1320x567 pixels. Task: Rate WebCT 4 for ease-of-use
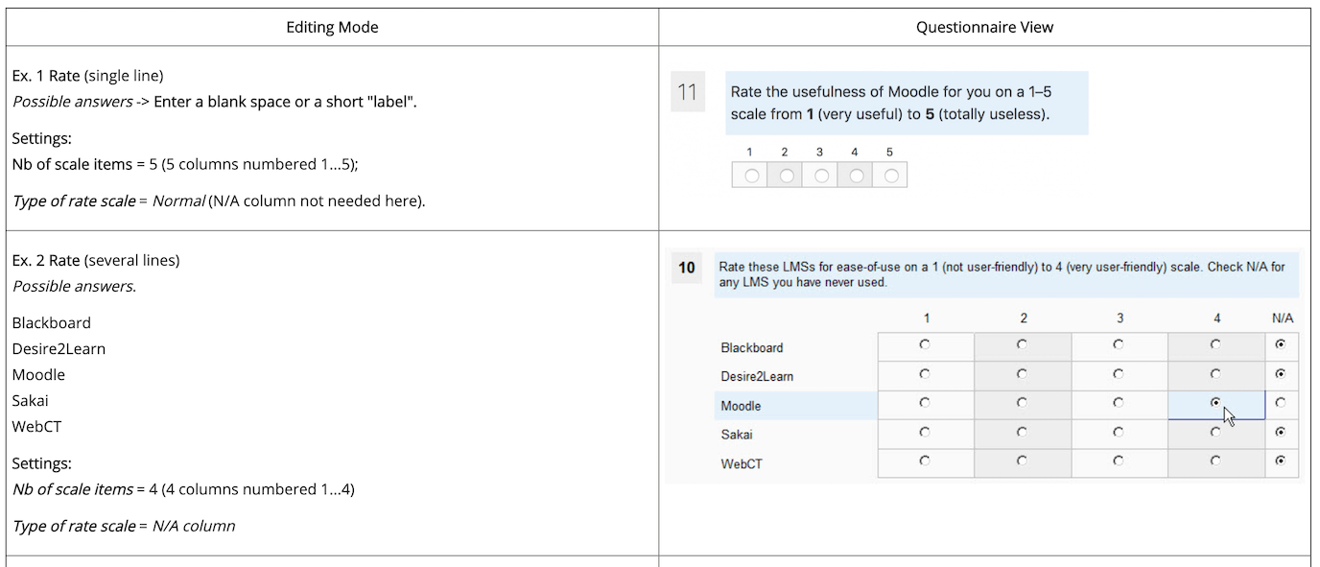(1215, 462)
